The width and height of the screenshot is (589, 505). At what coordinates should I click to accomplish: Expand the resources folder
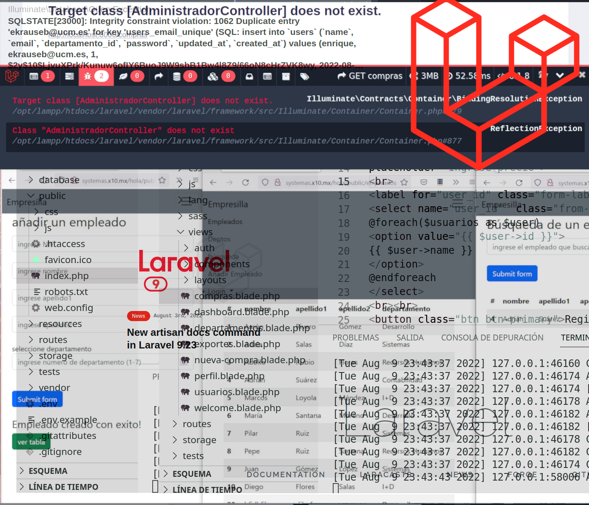31,324
